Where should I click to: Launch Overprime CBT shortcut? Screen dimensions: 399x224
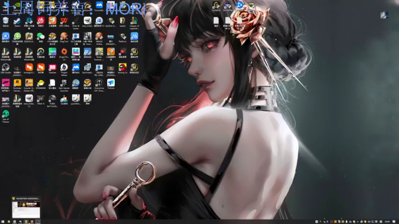pos(99,85)
